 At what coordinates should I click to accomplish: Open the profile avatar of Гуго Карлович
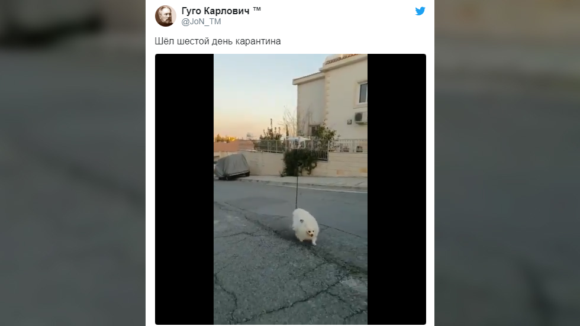pyautogui.click(x=165, y=16)
